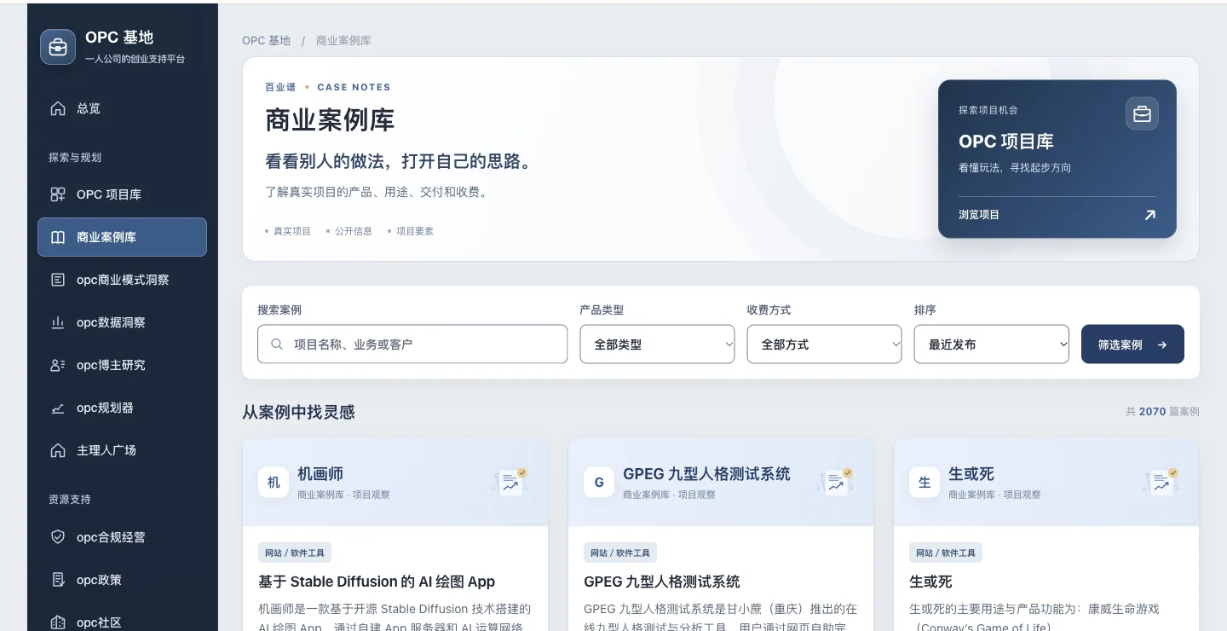This screenshot has height=631, width=1227.
Task: Click the 机 avatar badge on 机画师 card
Action: (x=274, y=482)
